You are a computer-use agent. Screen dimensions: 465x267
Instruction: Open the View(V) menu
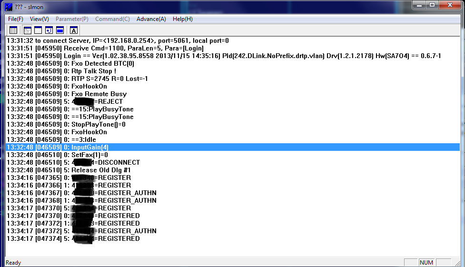[x=40, y=19]
